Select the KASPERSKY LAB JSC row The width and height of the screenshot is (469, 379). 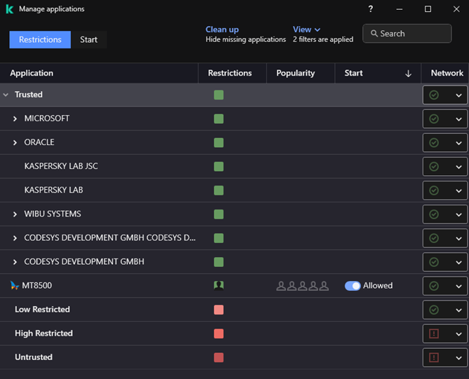[234, 167]
